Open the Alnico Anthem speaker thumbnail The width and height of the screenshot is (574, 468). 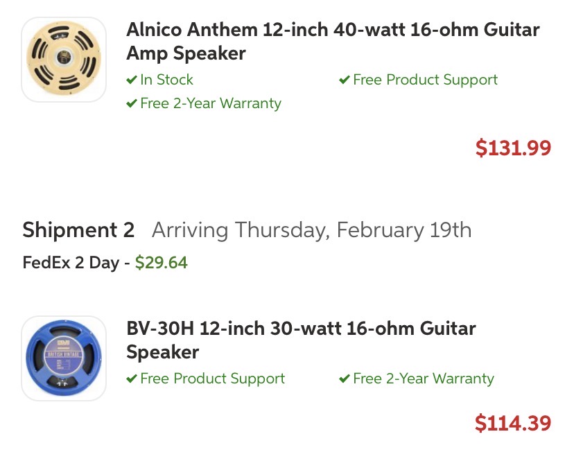[x=64, y=60]
